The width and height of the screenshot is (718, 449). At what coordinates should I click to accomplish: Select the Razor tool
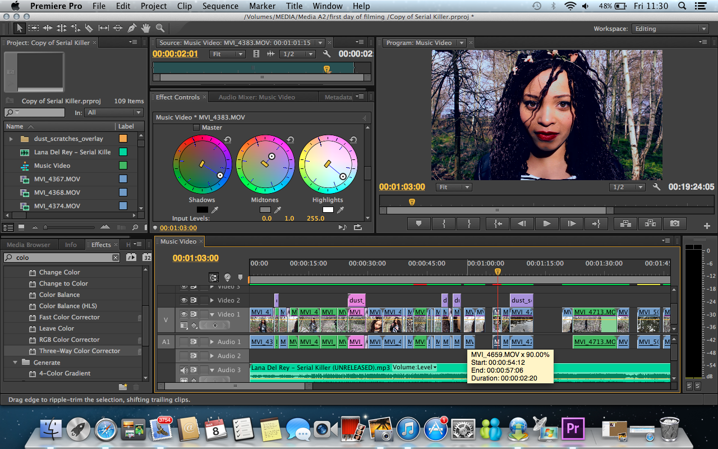pyautogui.click(x=90, y=28)
